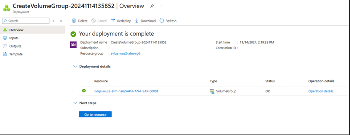Open the Overview menu item
This screenshot has width=350, height=135.
(x=33, y=30)
